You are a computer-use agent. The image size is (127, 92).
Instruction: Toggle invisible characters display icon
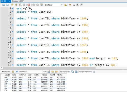coord(78,5)
